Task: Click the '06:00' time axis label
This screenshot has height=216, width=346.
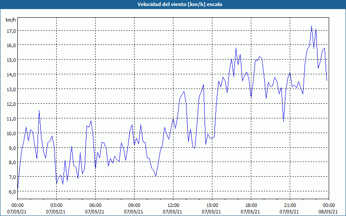Action: pyautogui.click(x=95, y=206)
